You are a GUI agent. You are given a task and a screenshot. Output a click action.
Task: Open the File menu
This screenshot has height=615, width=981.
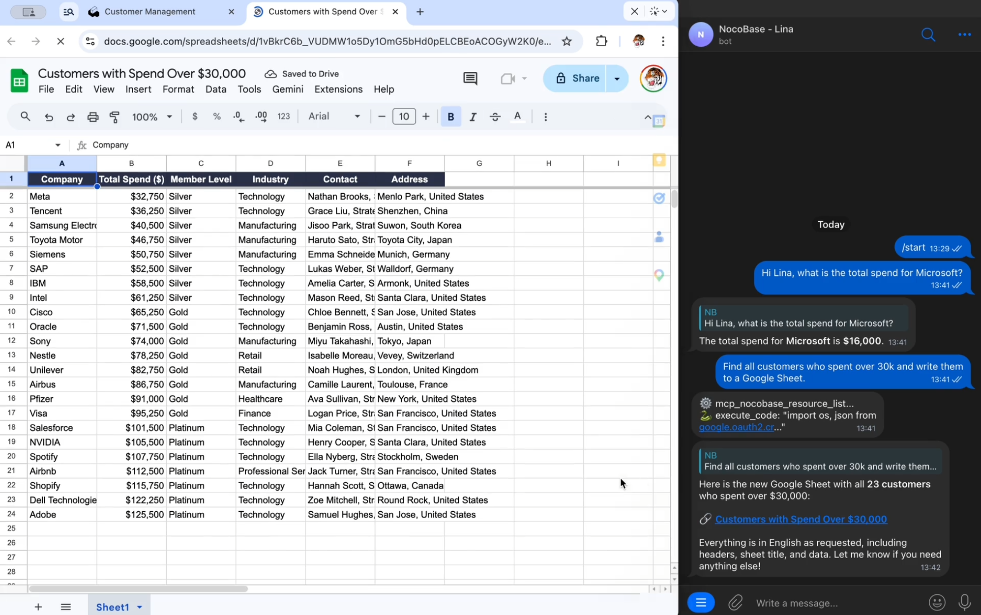(46, 89)
